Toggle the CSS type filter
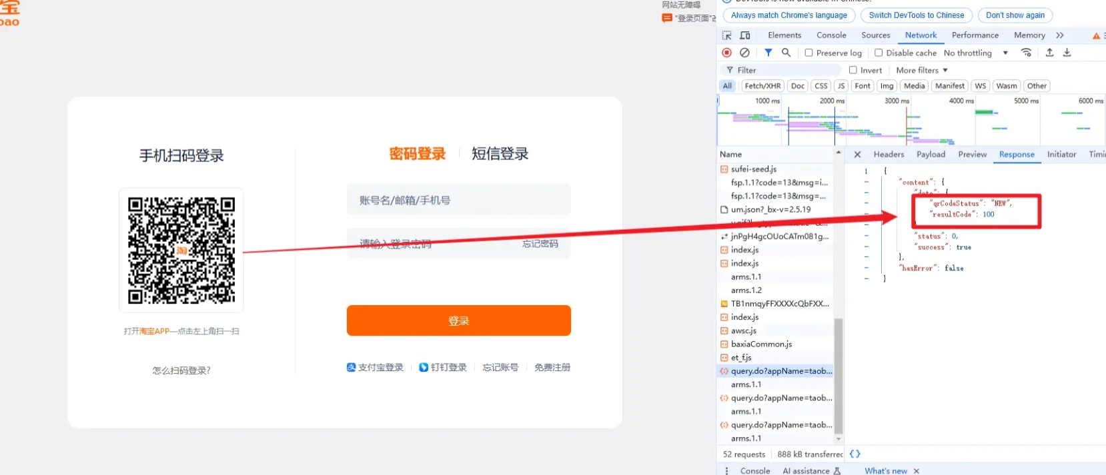The image size is (1106, 475). (x=821, y=86)
